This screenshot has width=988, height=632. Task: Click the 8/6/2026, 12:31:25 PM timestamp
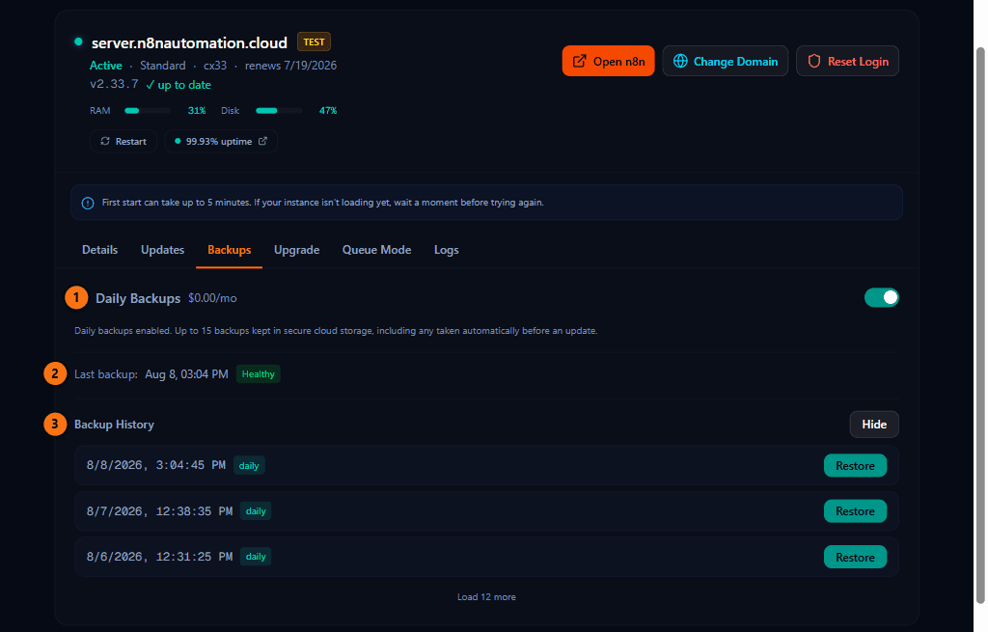tap(159, 557)
